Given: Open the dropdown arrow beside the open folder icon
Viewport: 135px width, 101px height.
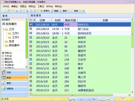Looking at the screenshot, I should (x=11, y=11).
